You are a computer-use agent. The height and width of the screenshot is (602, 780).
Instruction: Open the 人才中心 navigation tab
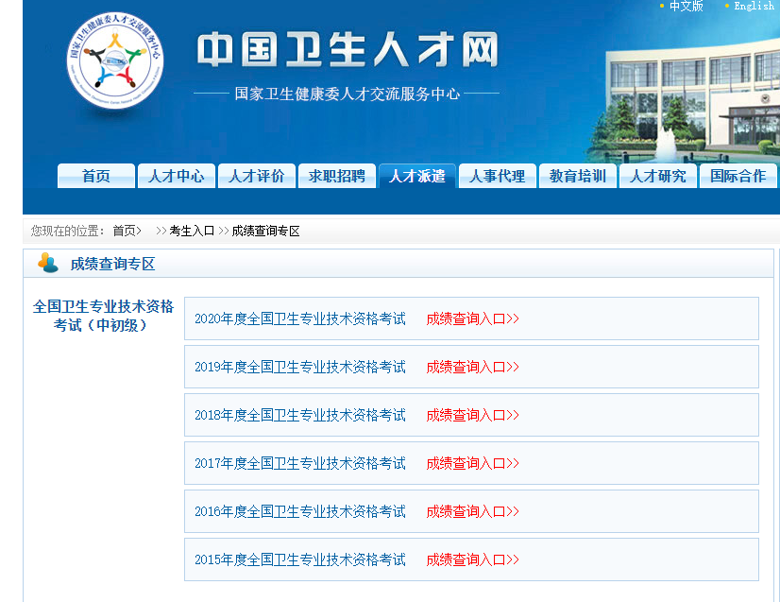[176, 176]
